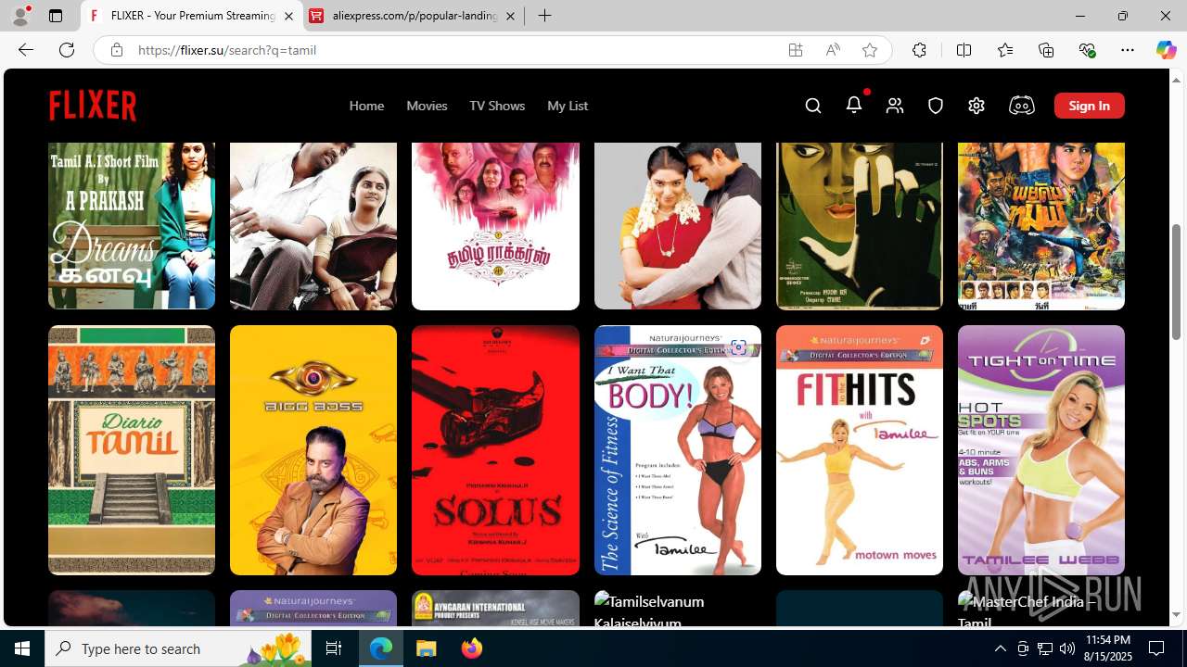Image resolution: width=1187 pixels, height=667 pixels.
Task: Open File Explorer from the taskbar
Action: (427, 648)
